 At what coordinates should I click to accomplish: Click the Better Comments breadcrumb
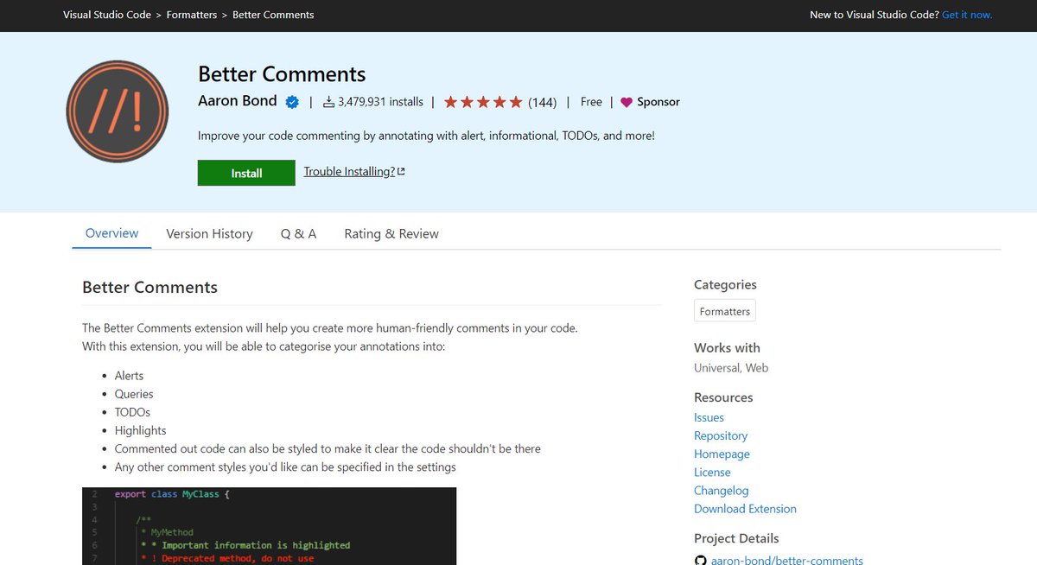click(273, 15)
